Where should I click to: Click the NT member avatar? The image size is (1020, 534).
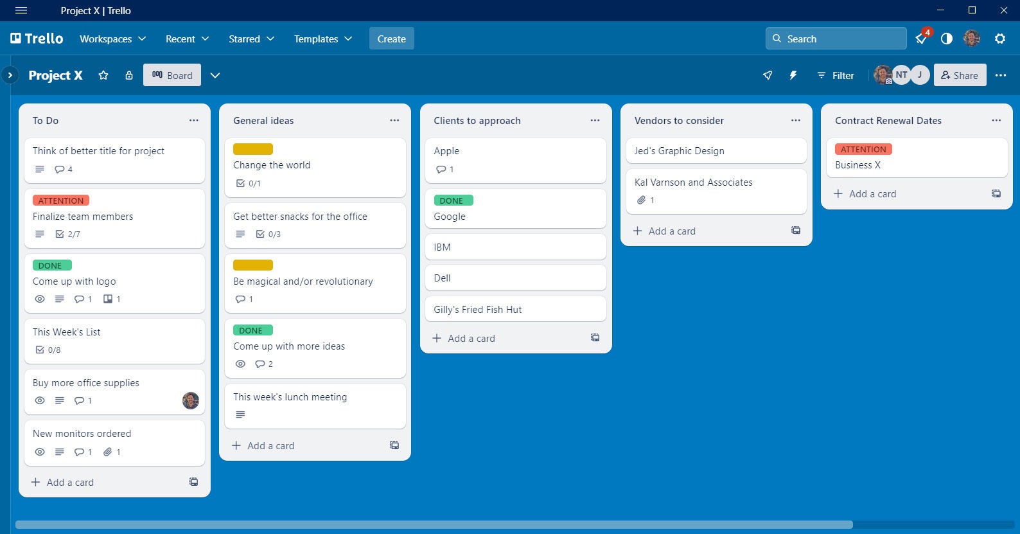[x=902, y=75]
